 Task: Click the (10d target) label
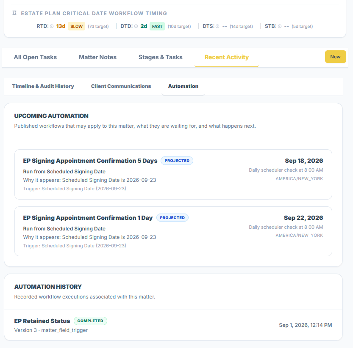click(x=179, y=26)
